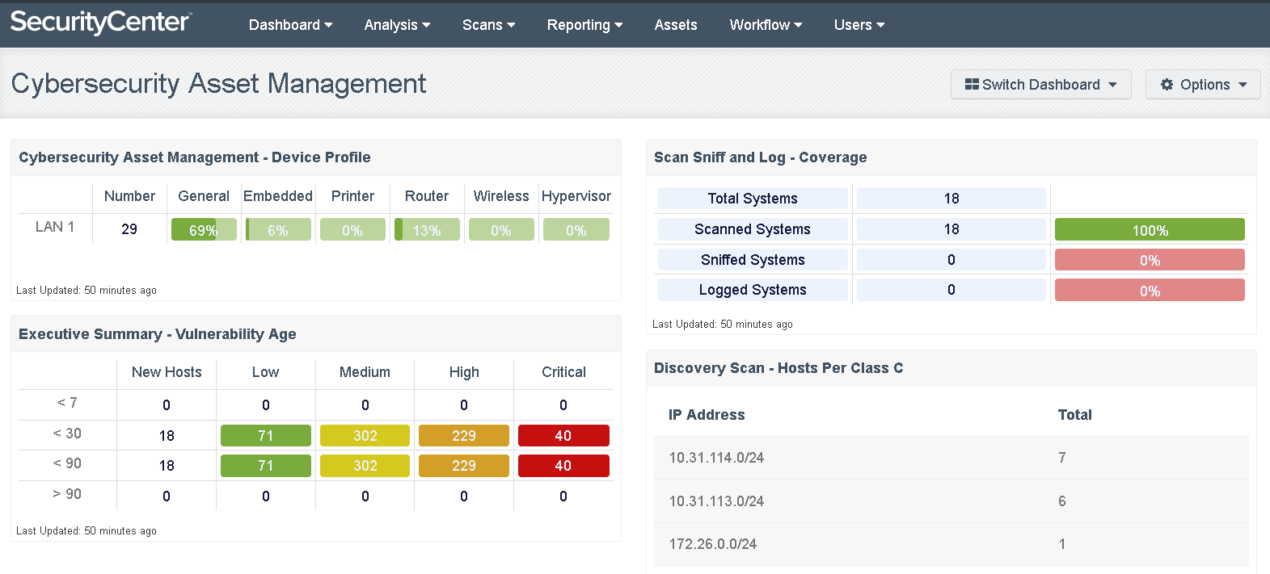Go to the Assets page
This screenshot has height=574, width=1270.
[x=676, y=25]
